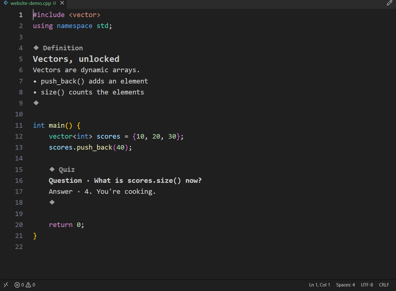396x291 pixels.
Task: Click the closing diamond on line 18
Action: [52, 202]
